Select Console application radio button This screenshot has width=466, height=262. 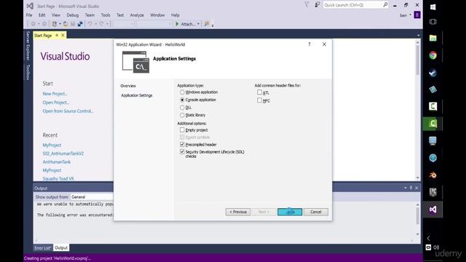point(182,100)
